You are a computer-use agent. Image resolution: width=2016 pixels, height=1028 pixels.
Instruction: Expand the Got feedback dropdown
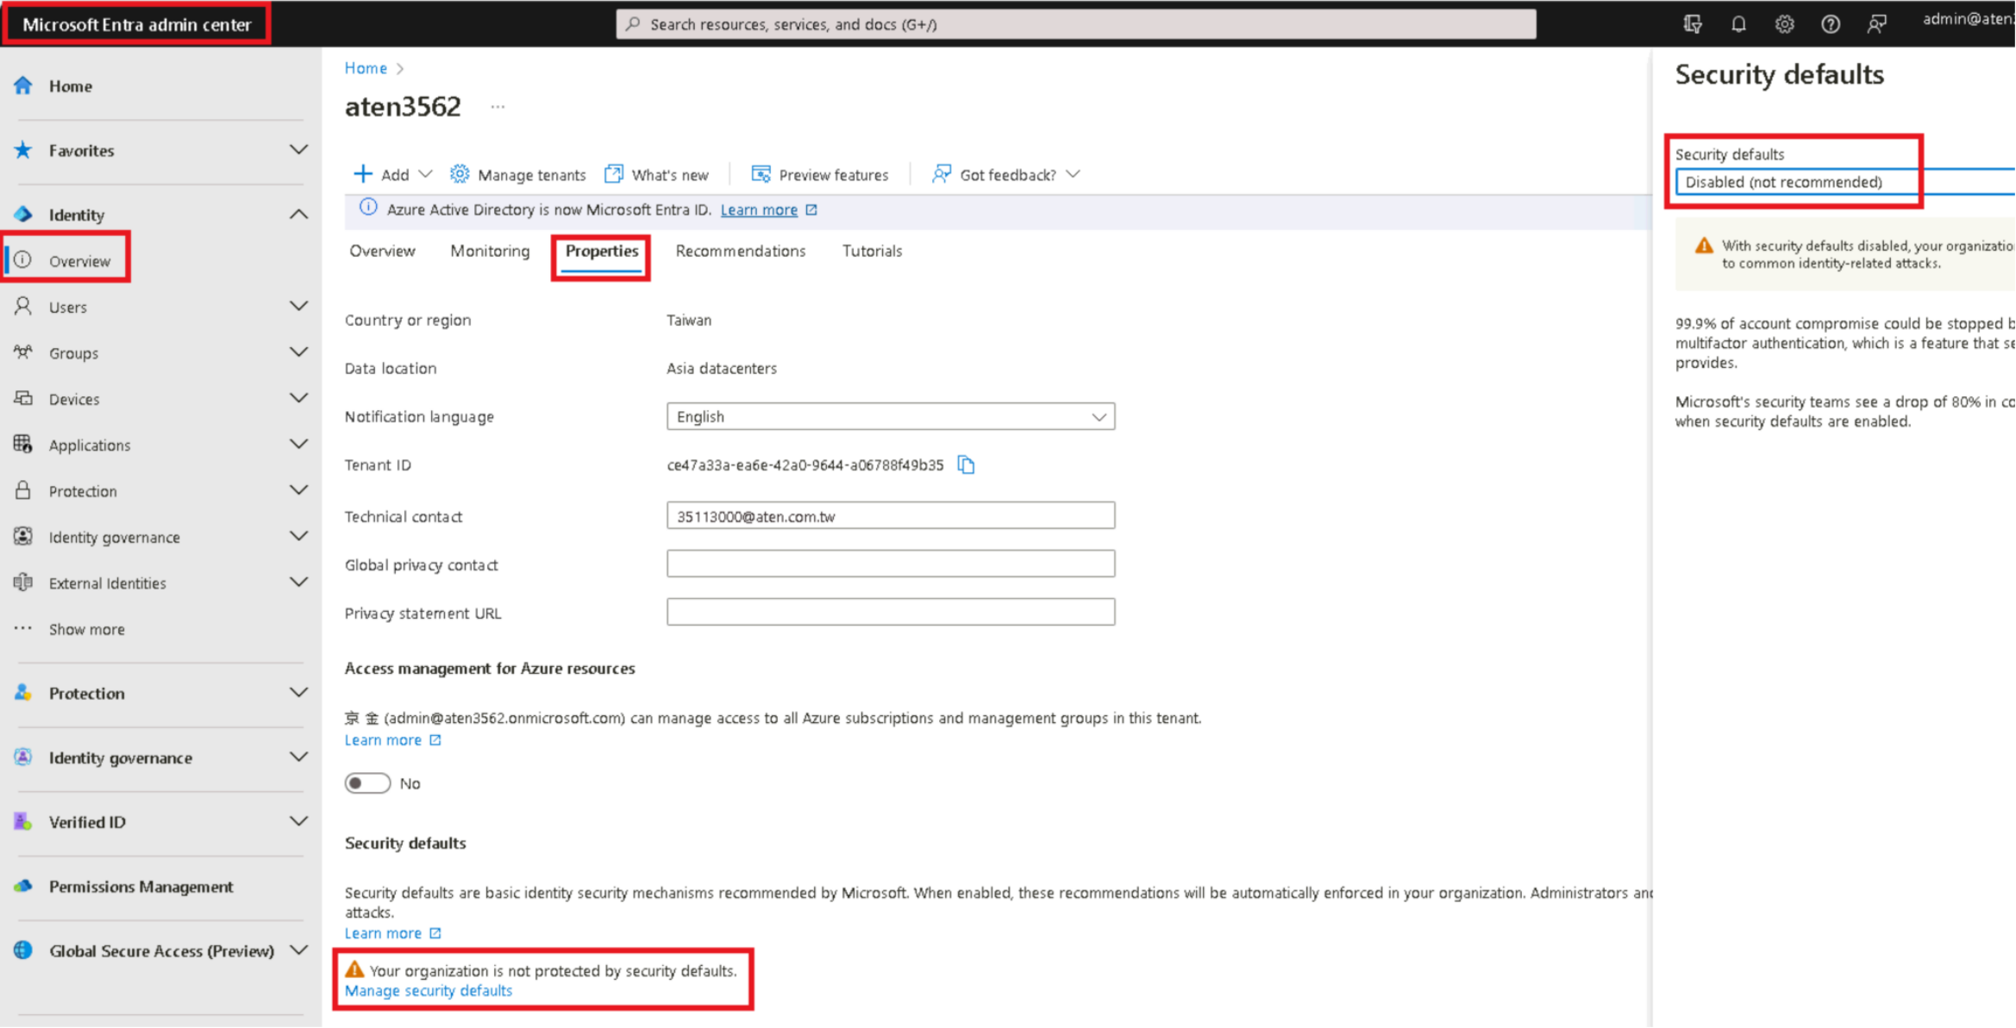point(1073,174)
